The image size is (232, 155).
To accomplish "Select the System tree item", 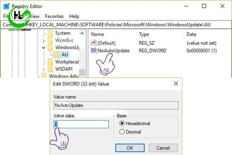I will point(63,33).
